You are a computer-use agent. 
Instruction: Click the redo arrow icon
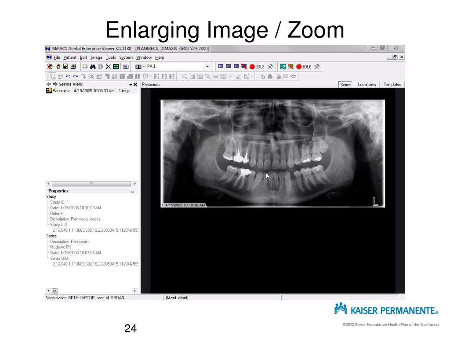[76, 76]
